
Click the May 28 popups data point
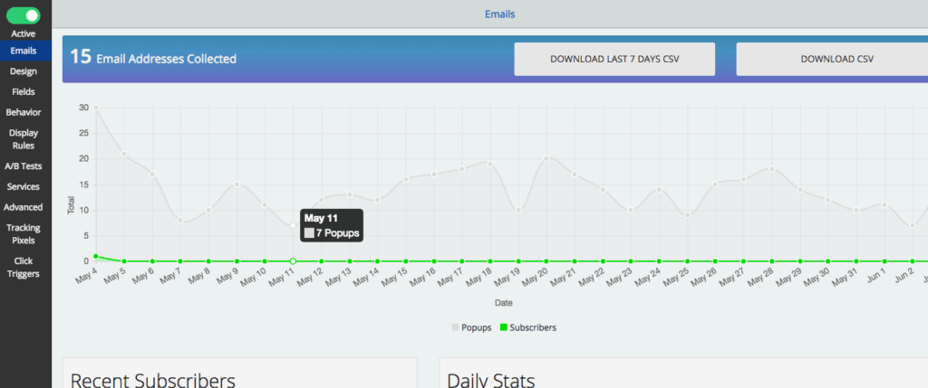pyautogui.click(x=772, y=169)
